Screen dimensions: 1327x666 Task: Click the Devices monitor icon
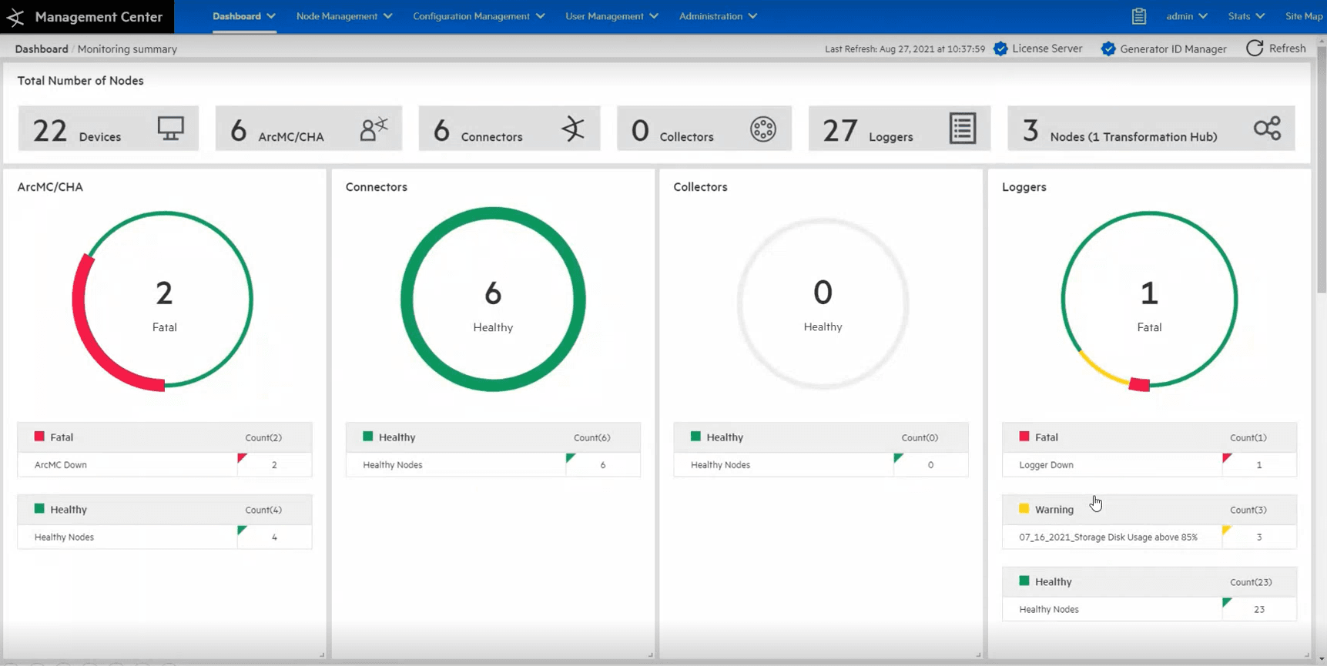tap(170, 129)
